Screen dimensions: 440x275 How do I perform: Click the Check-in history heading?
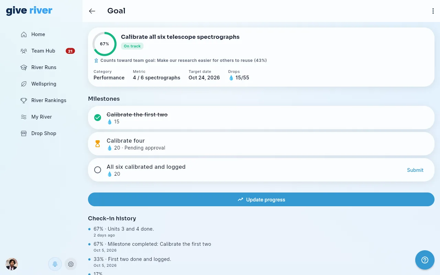pyautogui.click(x=112, y=218)
